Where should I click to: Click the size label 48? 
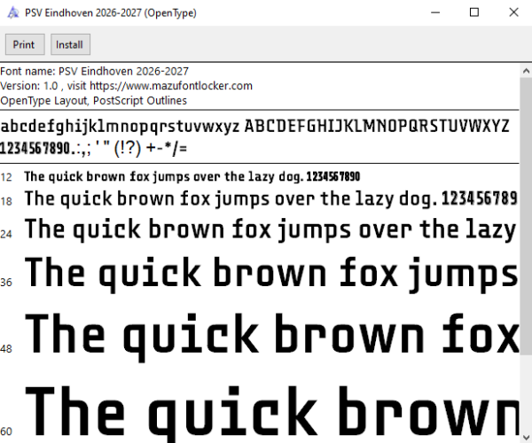(x=6, y=349)
